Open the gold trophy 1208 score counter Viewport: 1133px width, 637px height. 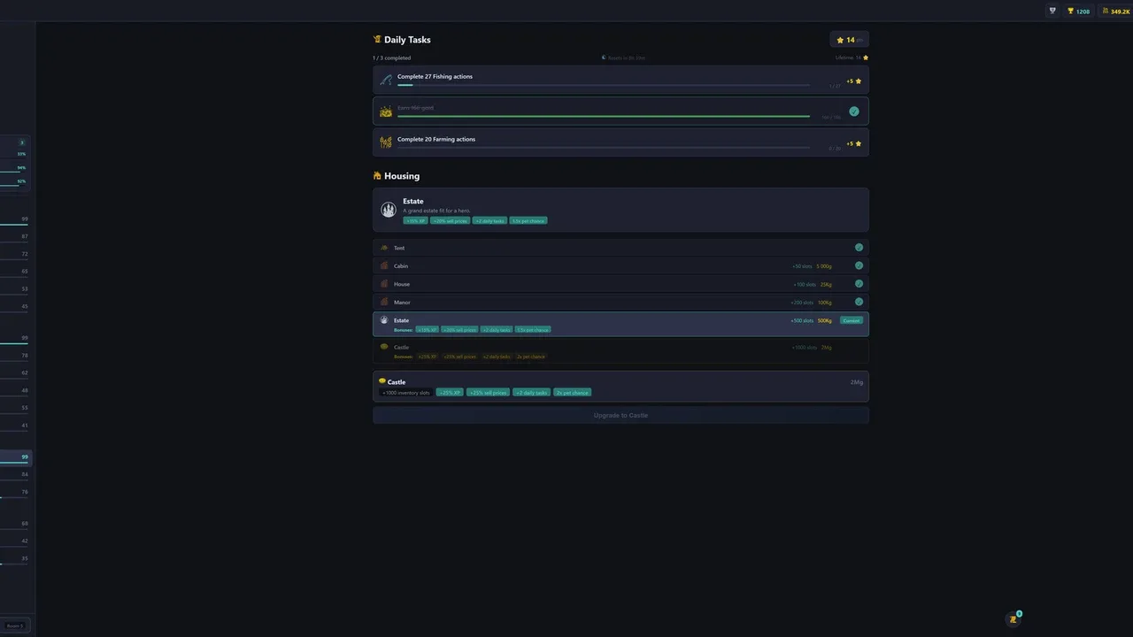pyautogui.click(x=1078, y=12)
